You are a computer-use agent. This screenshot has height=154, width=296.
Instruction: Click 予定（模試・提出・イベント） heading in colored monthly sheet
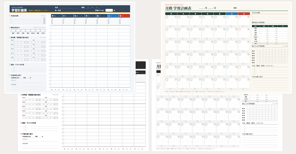(263, 66)
